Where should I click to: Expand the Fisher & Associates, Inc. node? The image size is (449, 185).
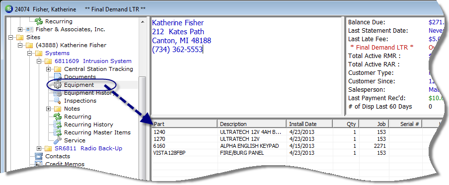(20, 29)
